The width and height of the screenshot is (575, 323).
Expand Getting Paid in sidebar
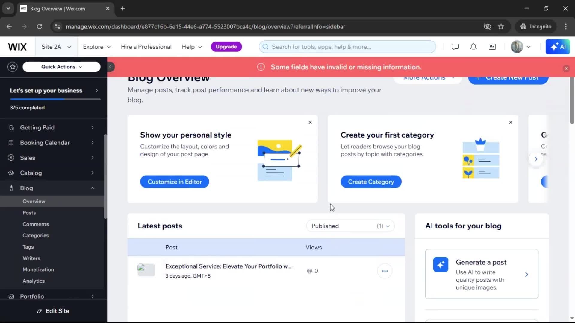coord(52,127)
